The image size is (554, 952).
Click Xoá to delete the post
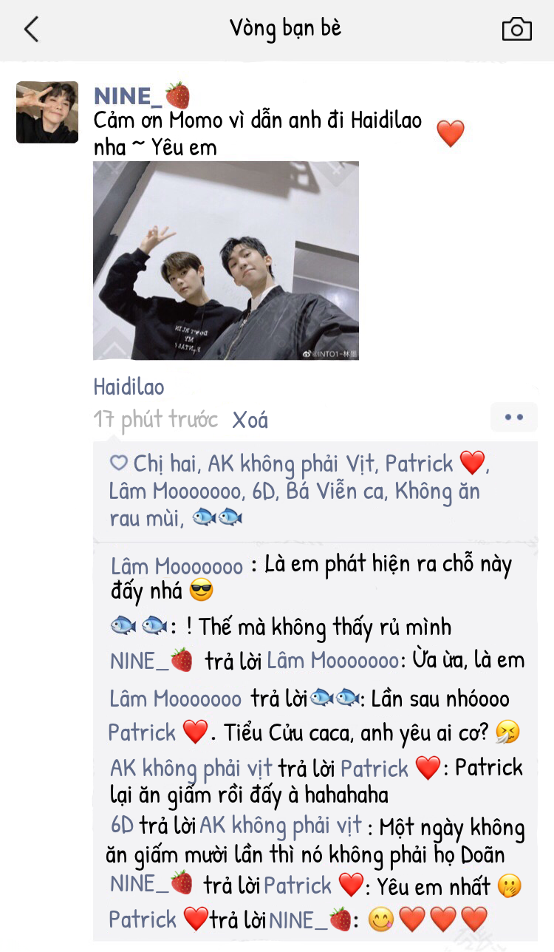tap(250, 421)
